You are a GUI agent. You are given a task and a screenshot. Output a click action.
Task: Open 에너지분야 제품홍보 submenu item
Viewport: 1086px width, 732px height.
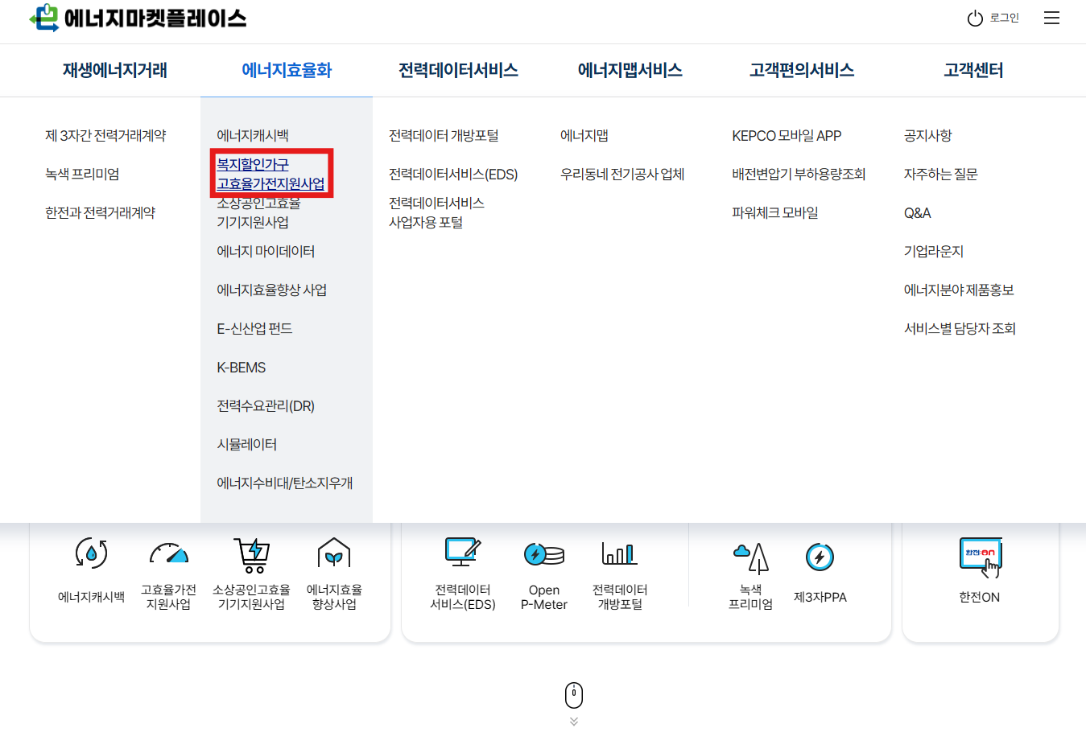pos(959,290)
